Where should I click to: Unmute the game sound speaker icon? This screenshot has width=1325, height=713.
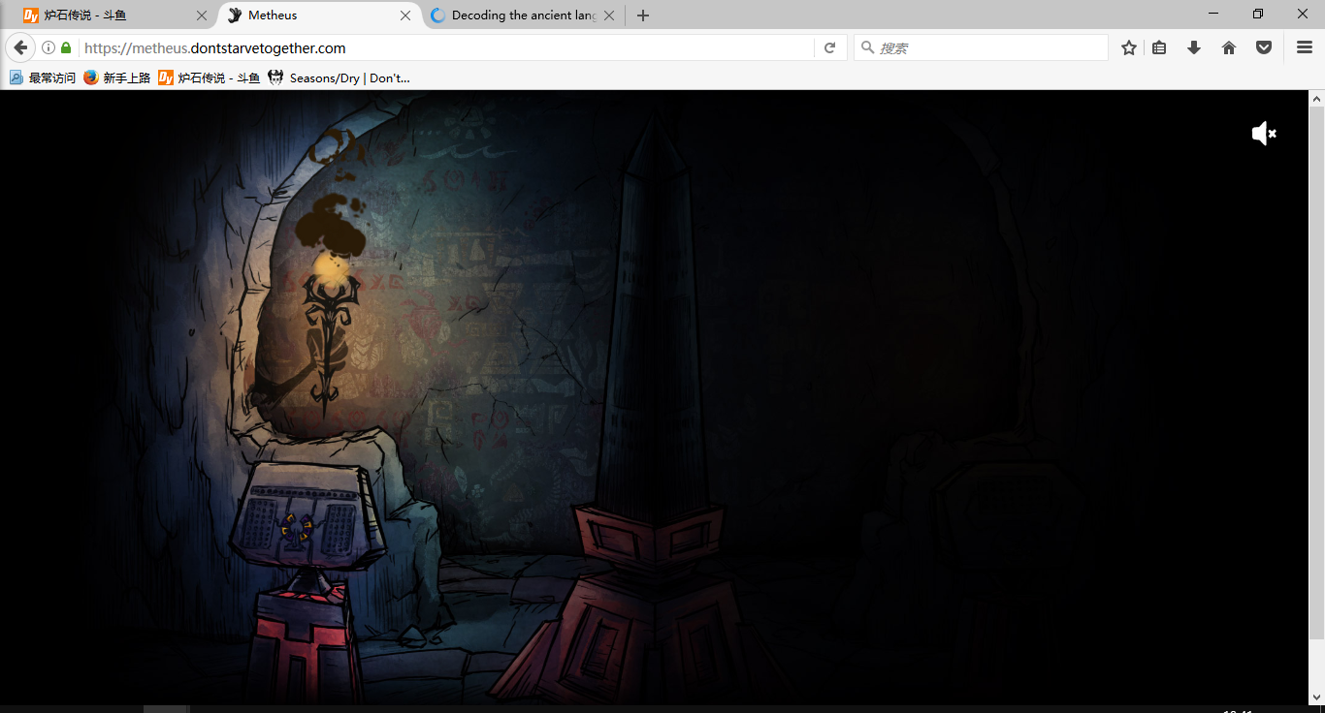coord(1263,134)
